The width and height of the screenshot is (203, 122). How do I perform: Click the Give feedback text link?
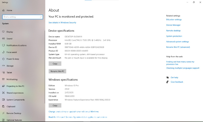coord(177,82)
